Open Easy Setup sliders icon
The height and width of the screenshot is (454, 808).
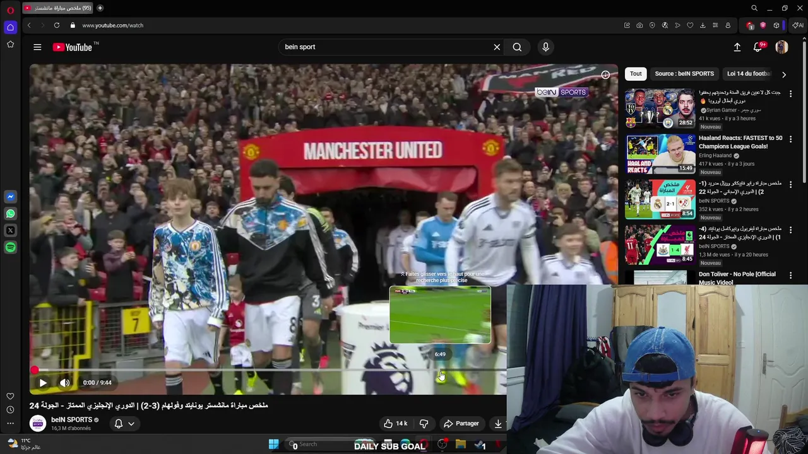pyautogui.click(x=715, y=25)
